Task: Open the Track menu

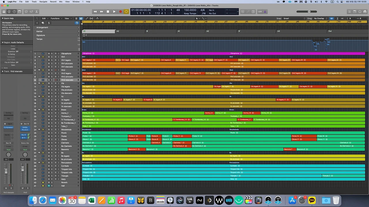Action: (34, 2)
